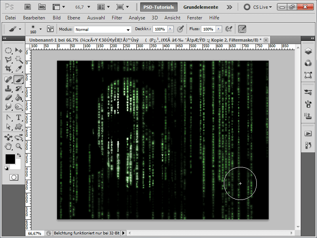
Task: Show more workspaces chevron
Action: point(229,7)
